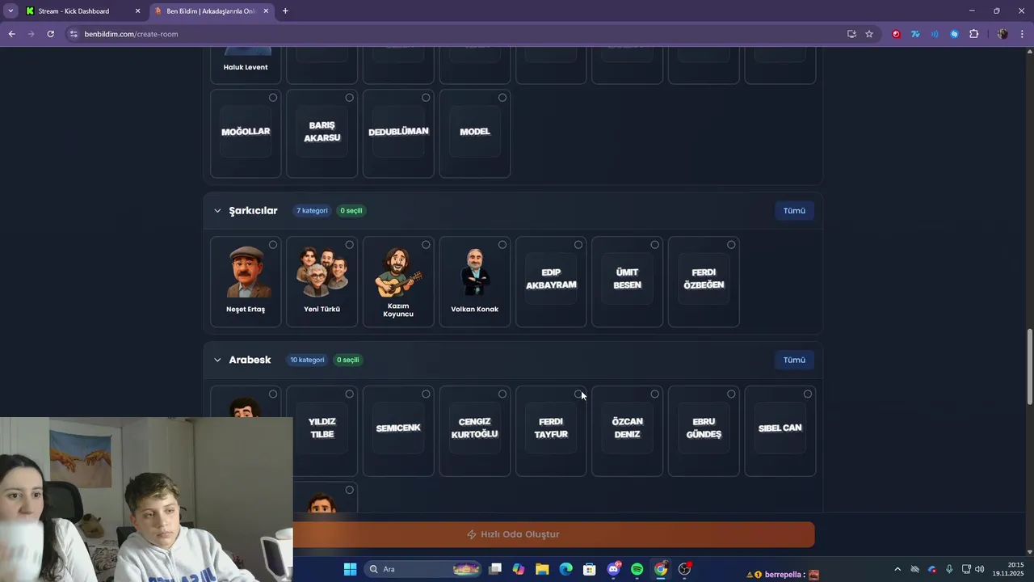The image size is (1034, 582).
Task: Open the tab search dropdown
Action: pos(11,11)
